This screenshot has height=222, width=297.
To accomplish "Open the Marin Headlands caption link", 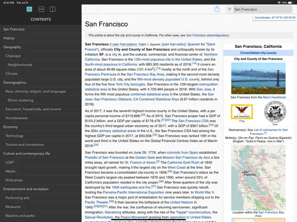I will coord(274,97).
